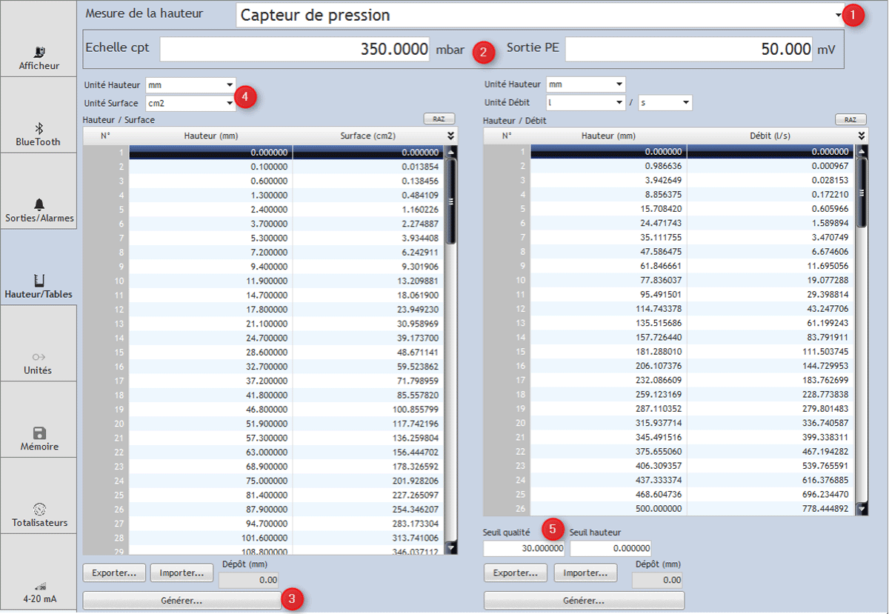Click Importer under the surface table
Viewport: 889px width, 614px height.
click(182, 573)
